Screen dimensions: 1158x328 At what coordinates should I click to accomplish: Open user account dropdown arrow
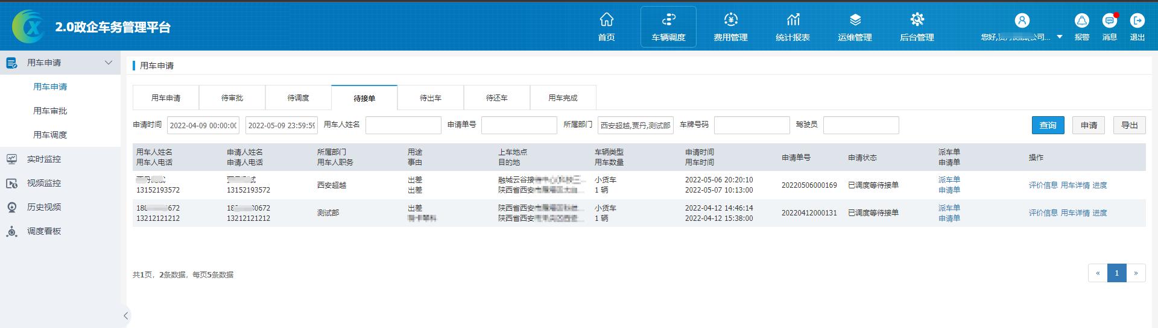pyautogui.click(x=1060, y=37)
